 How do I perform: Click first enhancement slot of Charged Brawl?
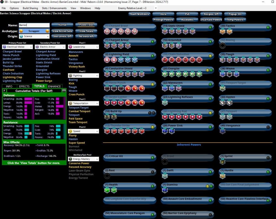click(x=107, y=31)
